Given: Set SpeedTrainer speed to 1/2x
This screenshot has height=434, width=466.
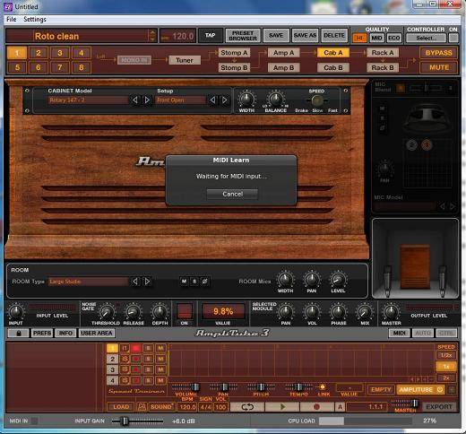Looking at the screenshot, I should tap(445, 355).
